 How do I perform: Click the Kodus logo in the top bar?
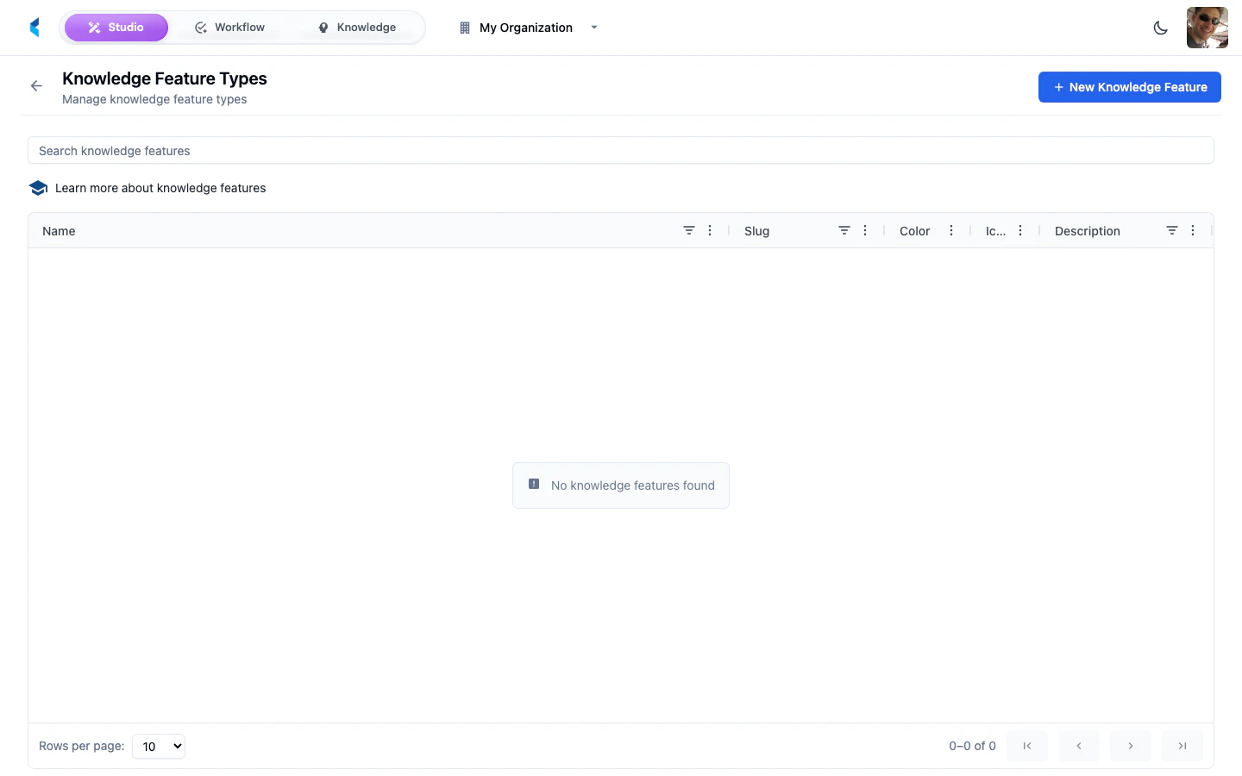34,27
